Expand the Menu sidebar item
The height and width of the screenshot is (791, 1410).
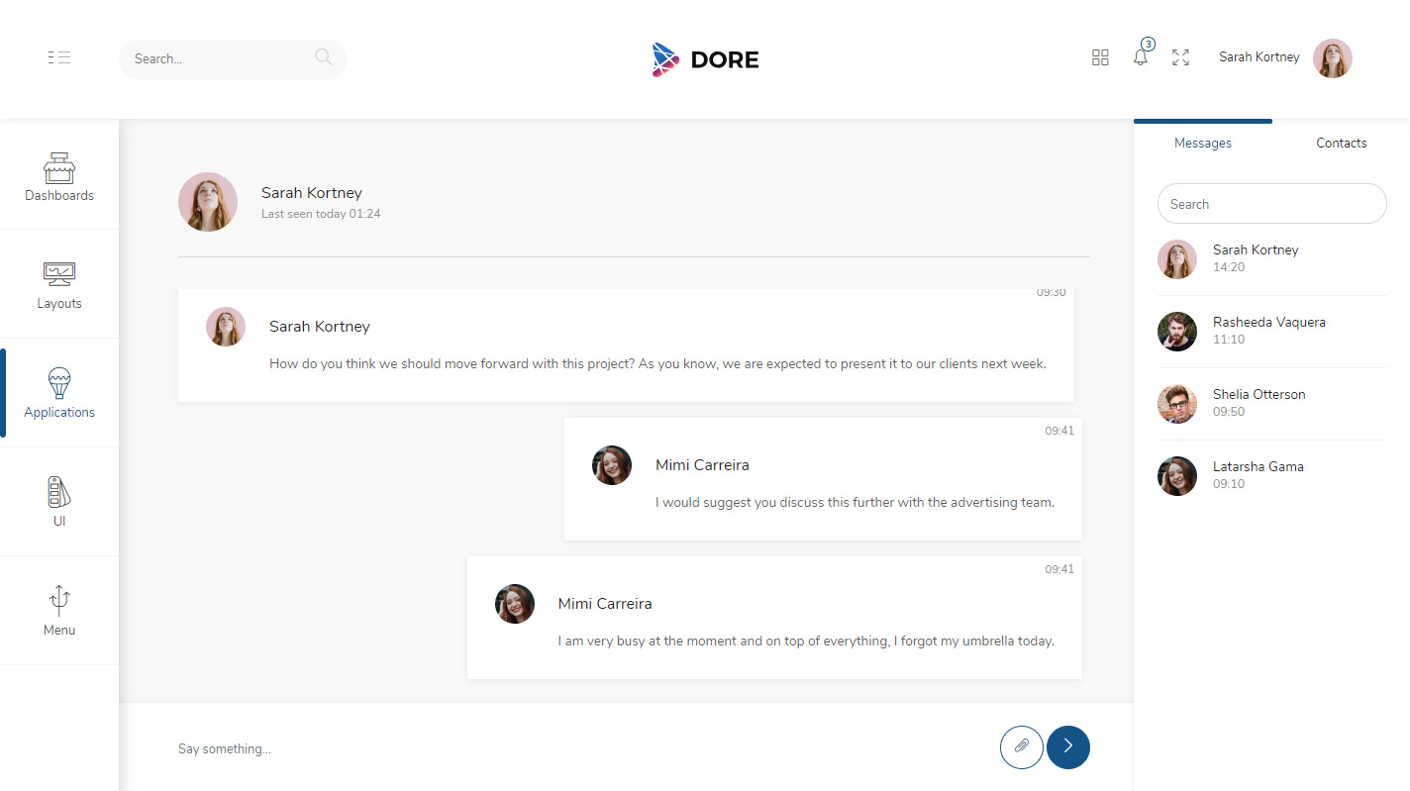pos(59,610)
